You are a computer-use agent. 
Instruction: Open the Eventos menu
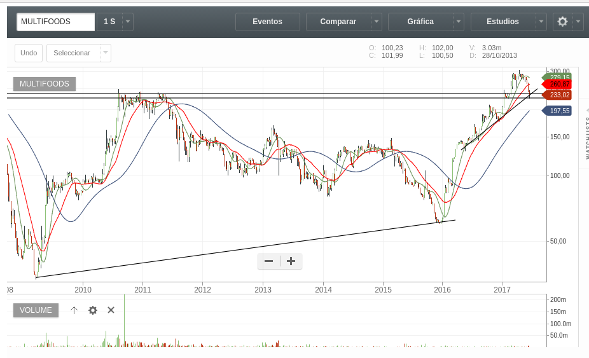pos(267,22)
